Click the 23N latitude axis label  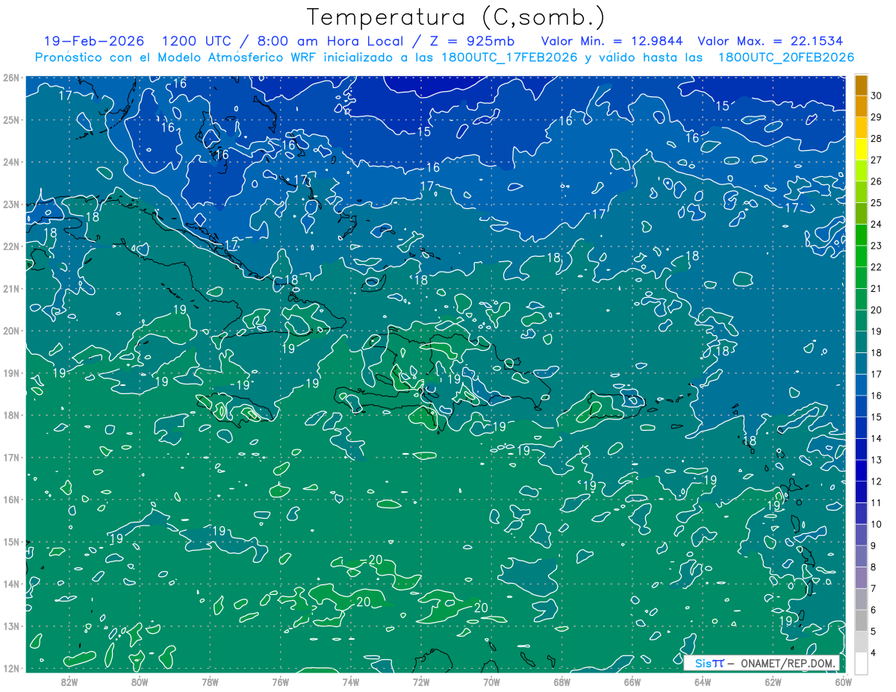click(10, 204)
